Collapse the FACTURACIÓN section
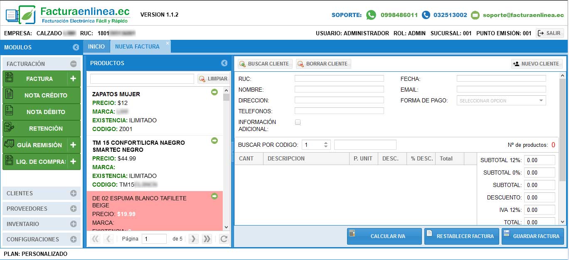The width and height of the screenshot is (569, 260). tap(74, 64)
